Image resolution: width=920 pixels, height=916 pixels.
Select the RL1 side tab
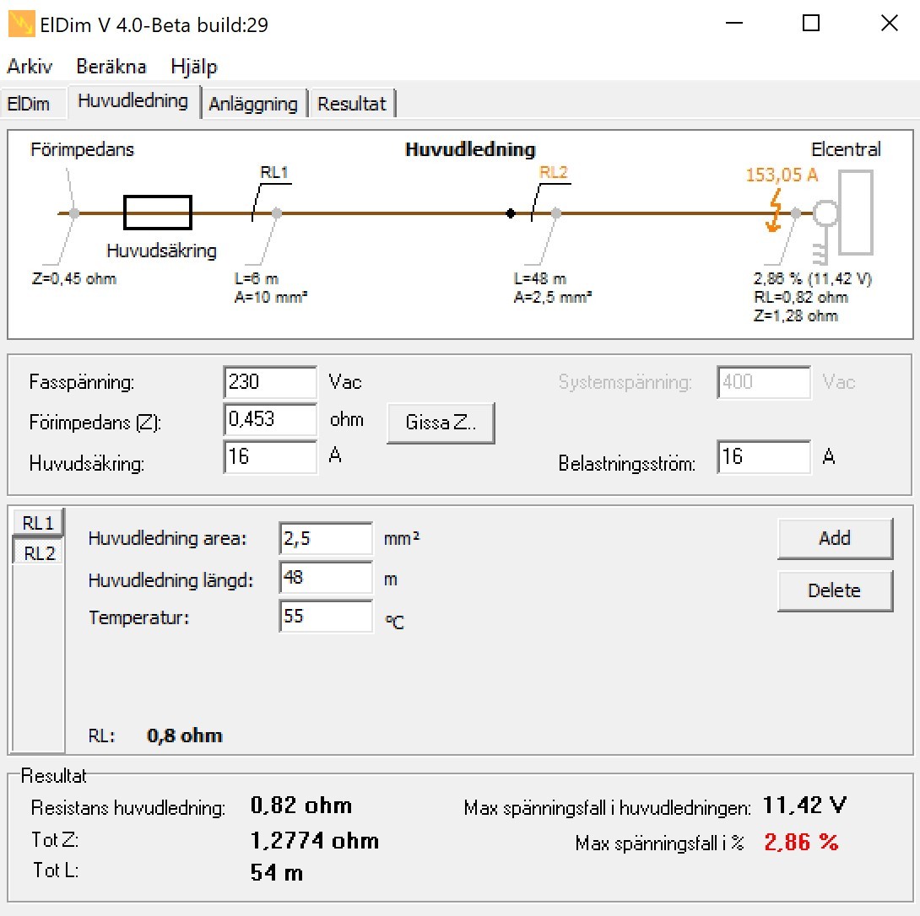(x=38, y=523)
